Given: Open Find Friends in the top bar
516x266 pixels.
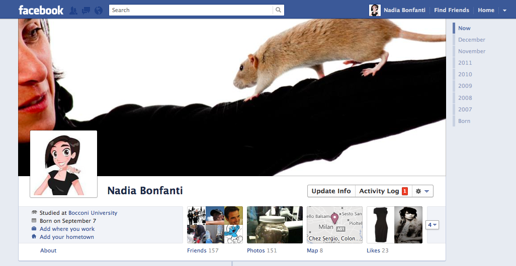Looking at the screenshot, I should click(452, 10).
